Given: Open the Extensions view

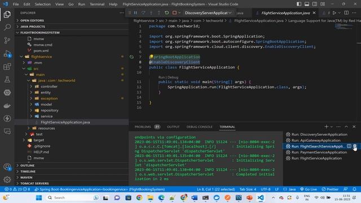Looking at the screenshot, I should [7, 67].
